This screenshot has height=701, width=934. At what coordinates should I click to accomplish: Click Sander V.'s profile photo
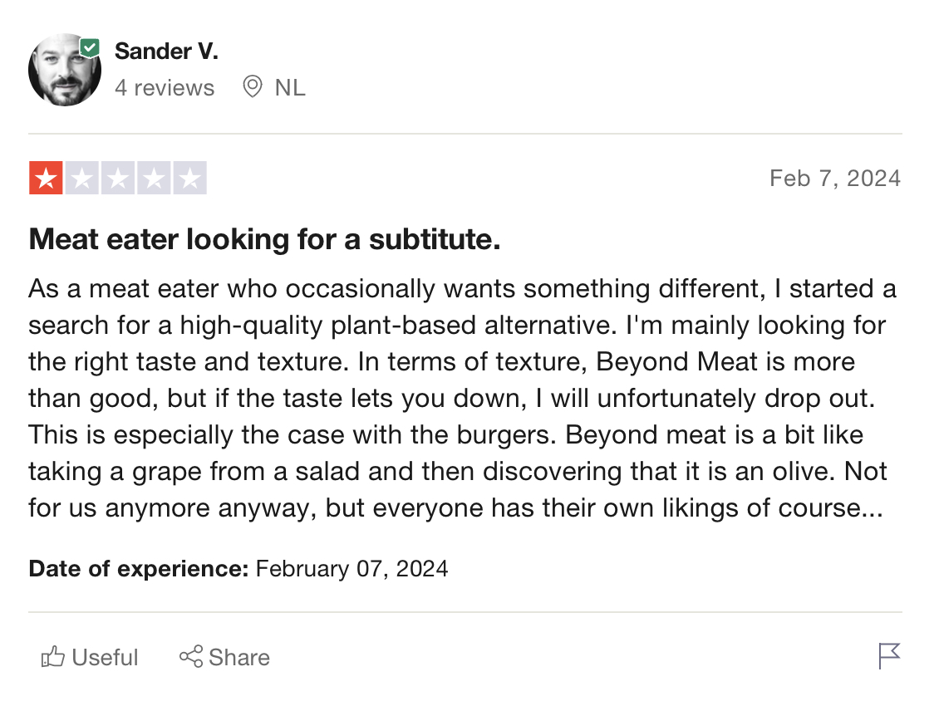(64, 71)
